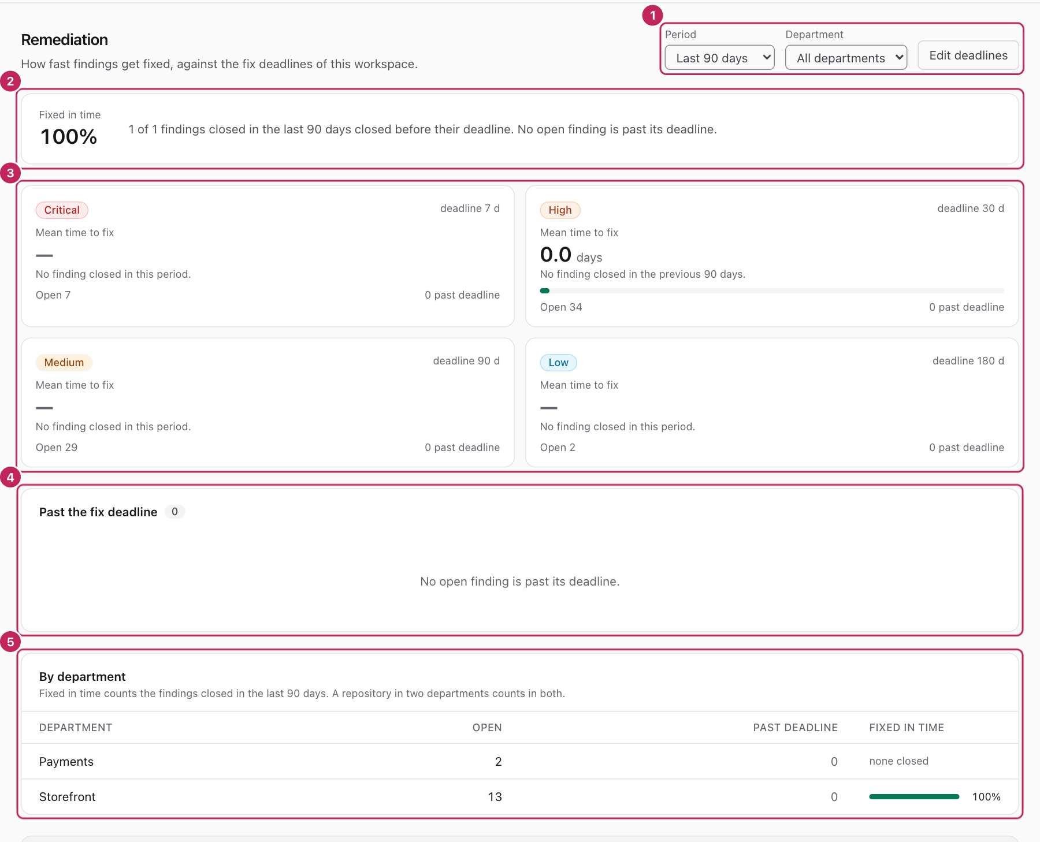Click the OPEN column header

tap(487, 728)
